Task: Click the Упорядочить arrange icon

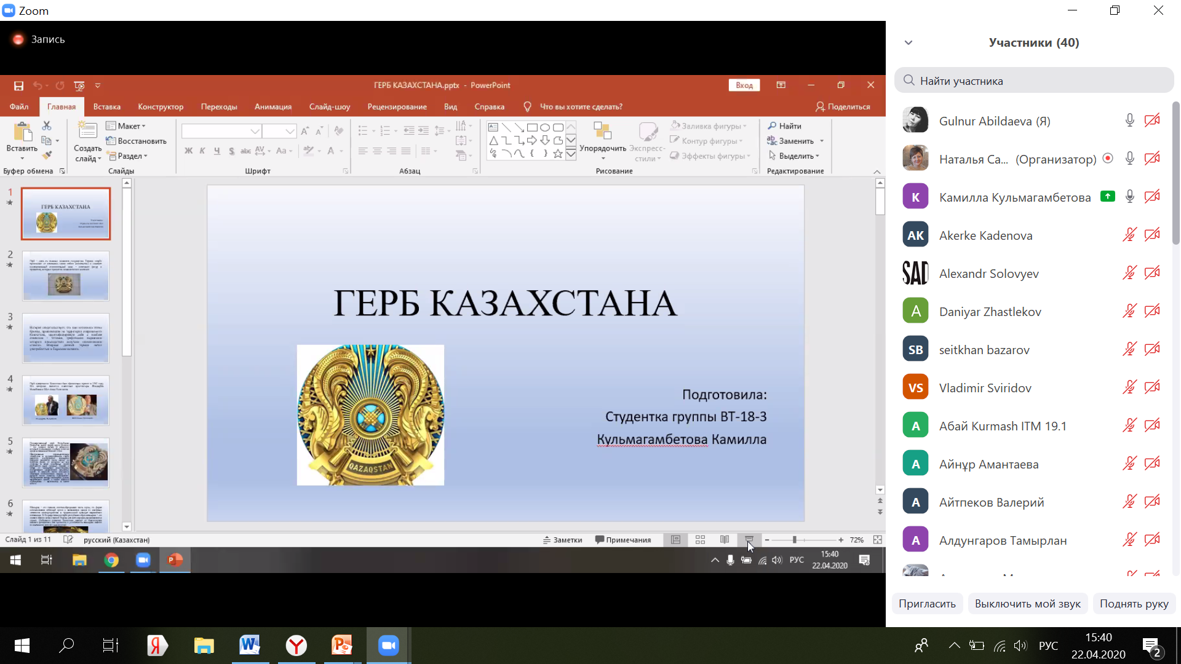Action: click(x=602, y=131)
